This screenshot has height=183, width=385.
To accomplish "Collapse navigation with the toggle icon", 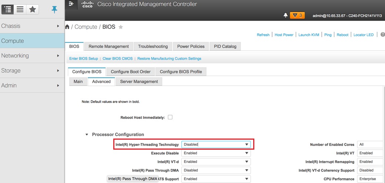I will point(71,4).
